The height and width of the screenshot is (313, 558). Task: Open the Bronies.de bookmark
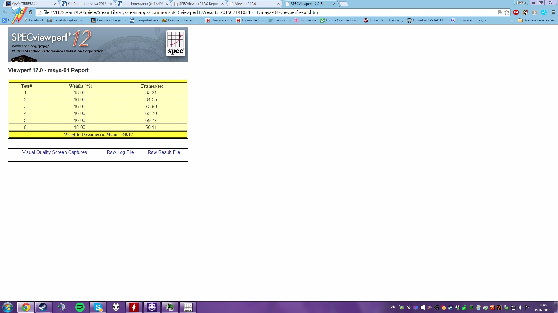click(305, 20)
